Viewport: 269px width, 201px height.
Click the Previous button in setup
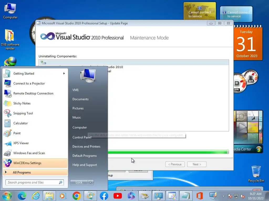[x=175, y=164]
